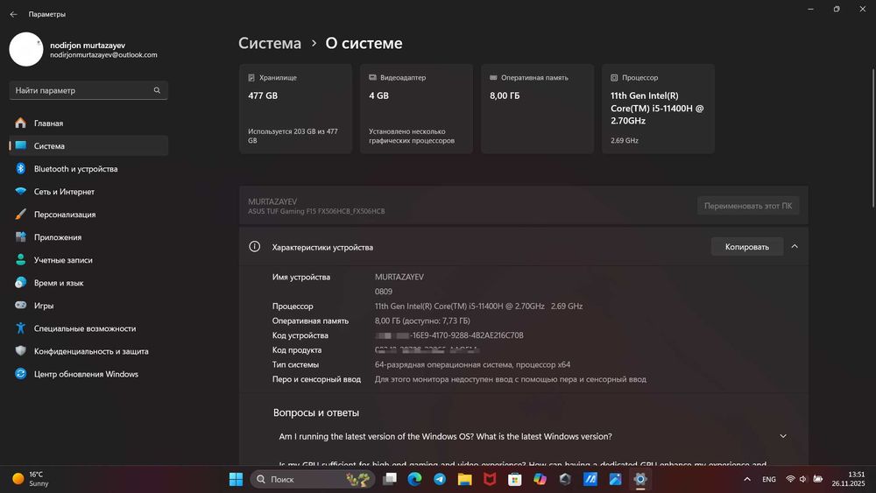
Task: Click the info icon beside Характеристики устройства
Action: pos(254,246)
